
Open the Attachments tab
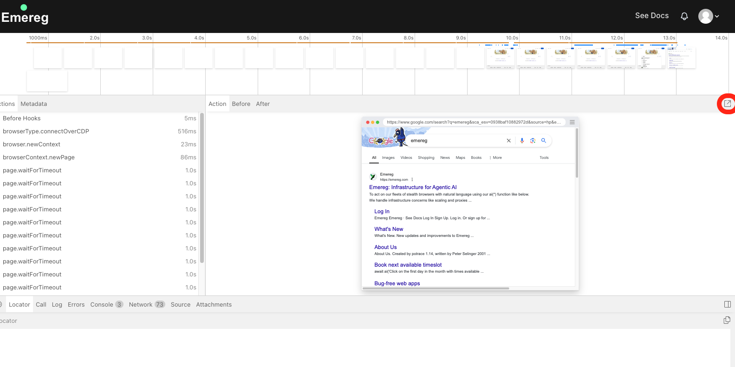coord(214,305)
